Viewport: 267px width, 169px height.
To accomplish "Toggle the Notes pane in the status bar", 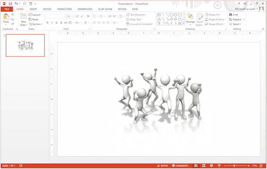I will (x=162, y=166).
